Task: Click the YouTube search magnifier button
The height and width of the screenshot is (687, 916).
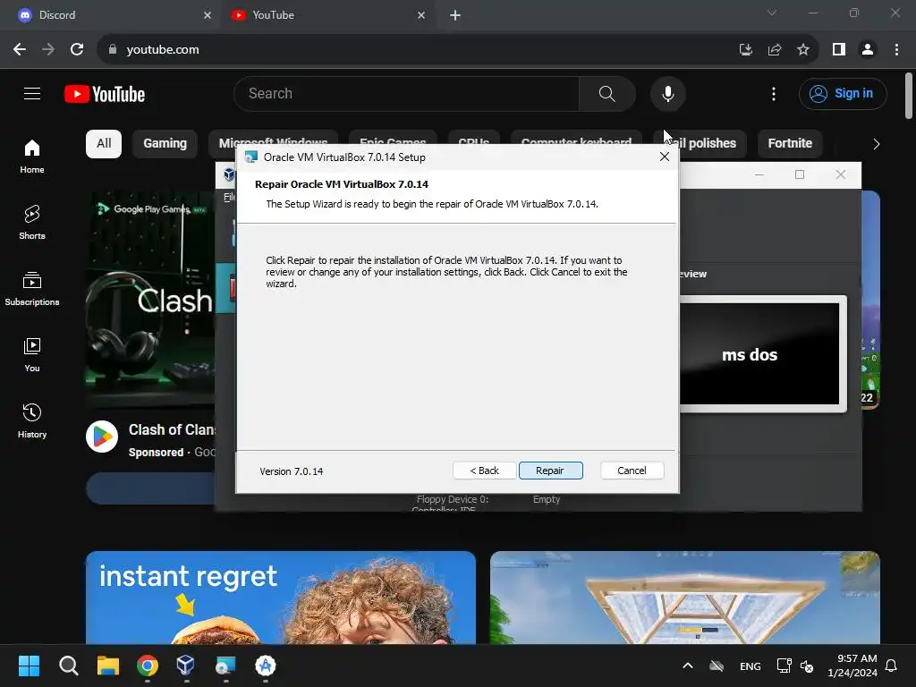Action: coord(607,93)
